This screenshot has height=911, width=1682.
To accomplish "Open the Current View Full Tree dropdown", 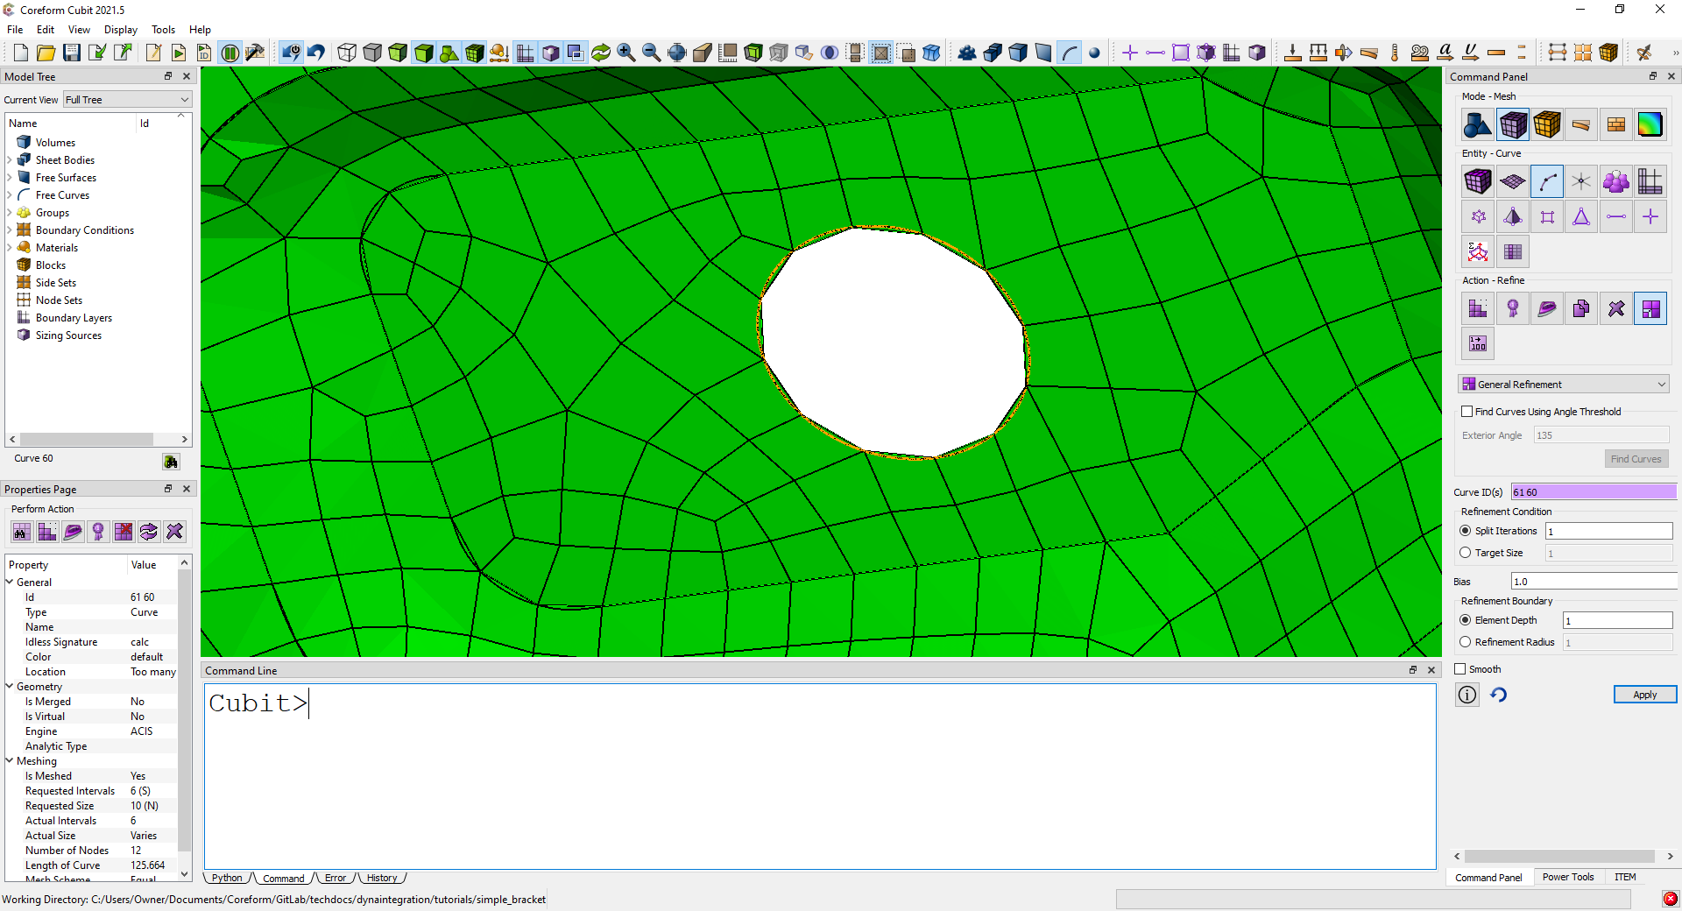I will coord(127,100).
